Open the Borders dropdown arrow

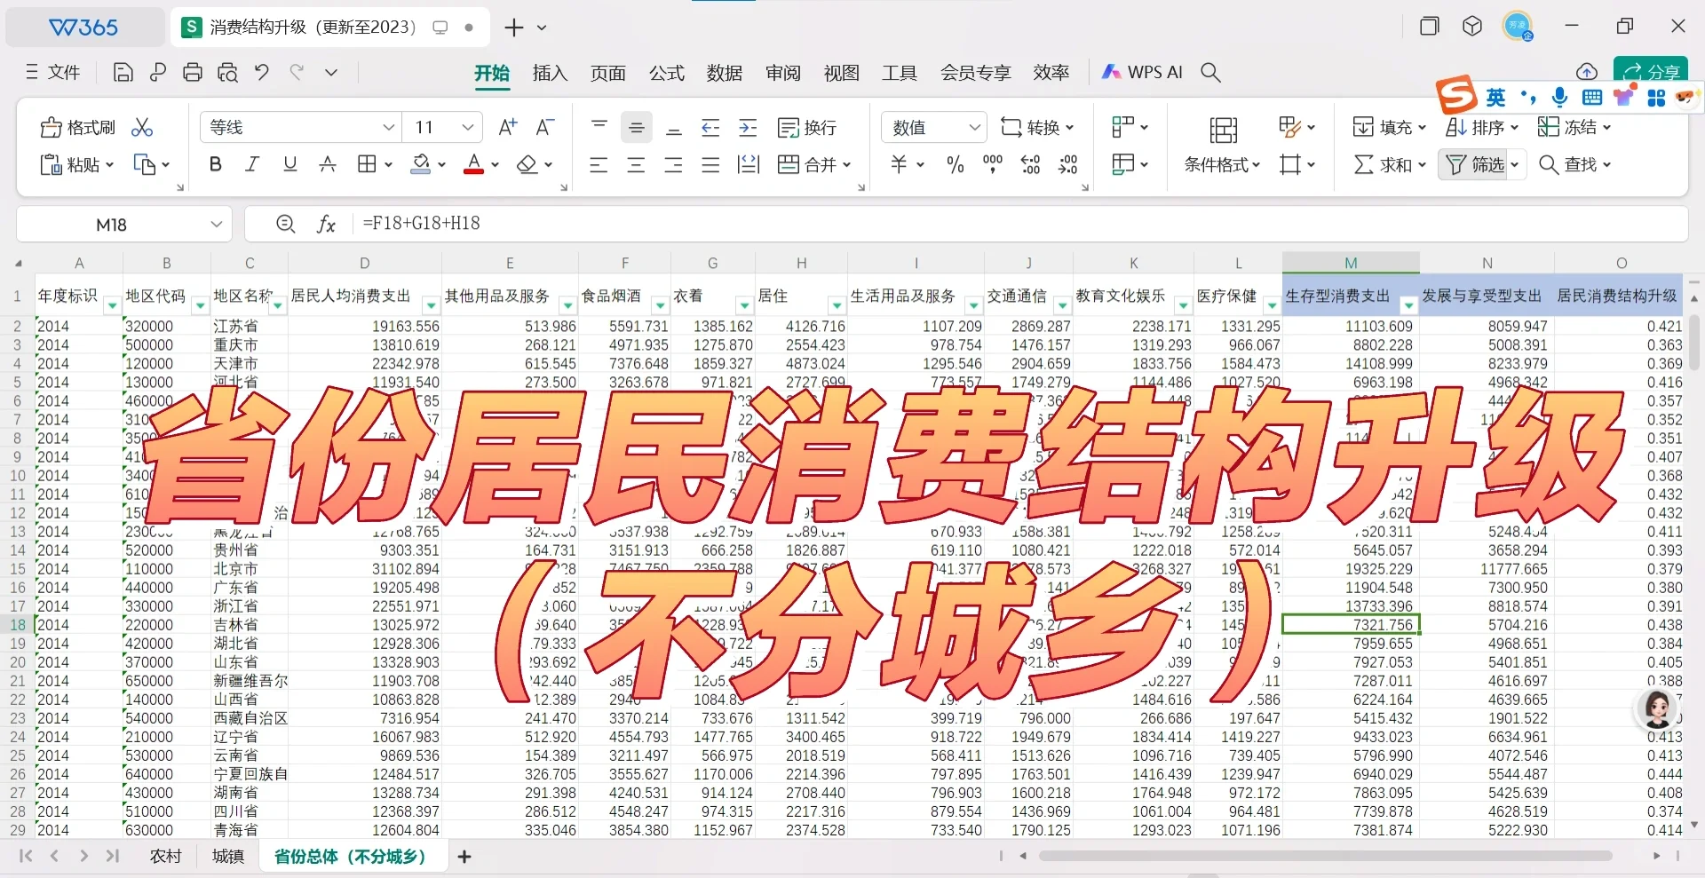tap(388, 164)
